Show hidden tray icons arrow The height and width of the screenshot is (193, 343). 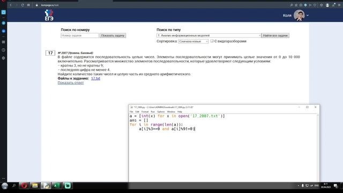[298, 186]
